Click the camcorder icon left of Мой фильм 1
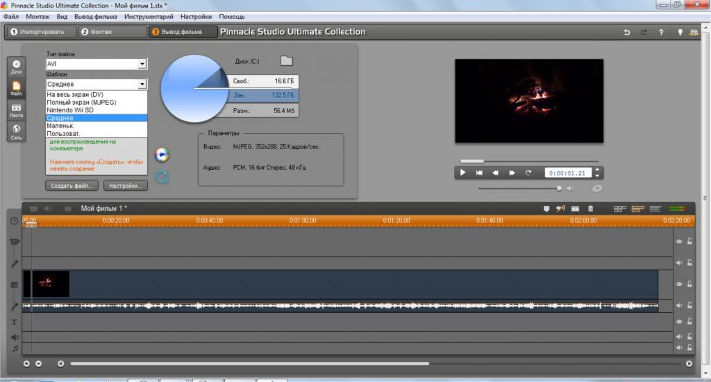The width and height of the screenshot is (711, 382). 33,209
